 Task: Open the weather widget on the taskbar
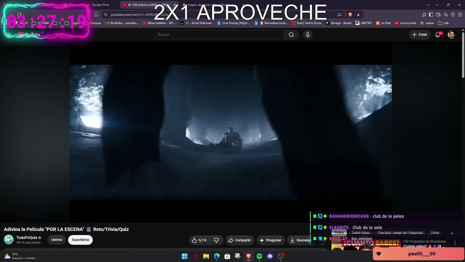[x=20, y=256]
